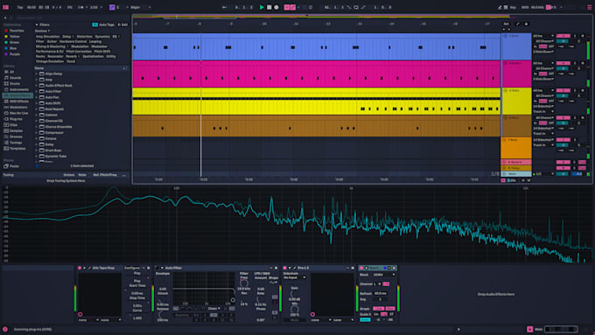Expand the Auto Filter browser entry
The image size is (595, 335).
(37, 92)
